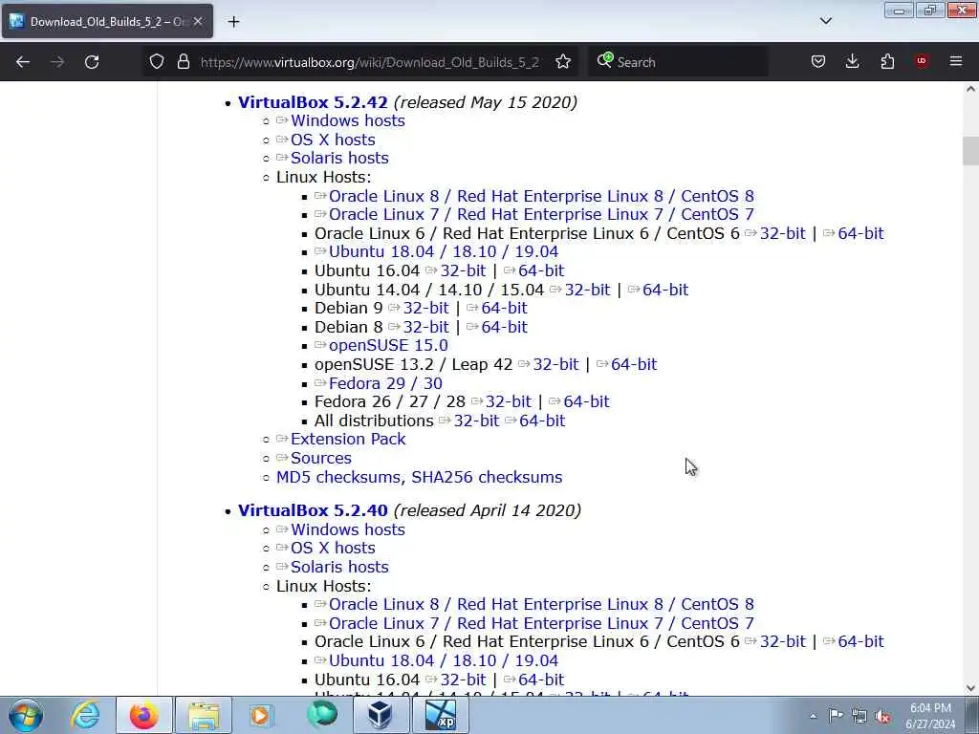The height and width of the screenshot is (734, 979).
Task: Show hidden system tray icons arrow
Action: pyautogui.click(x=813, y=717)
